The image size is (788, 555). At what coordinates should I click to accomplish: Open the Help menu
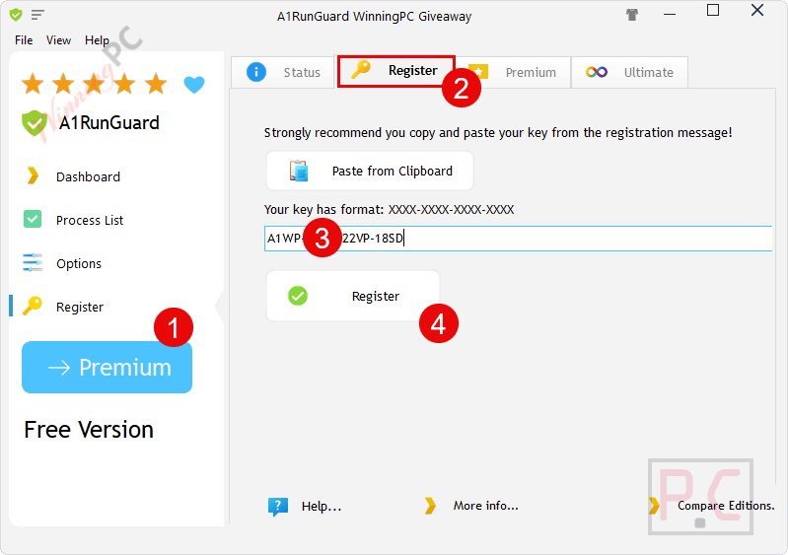point(97,40)
